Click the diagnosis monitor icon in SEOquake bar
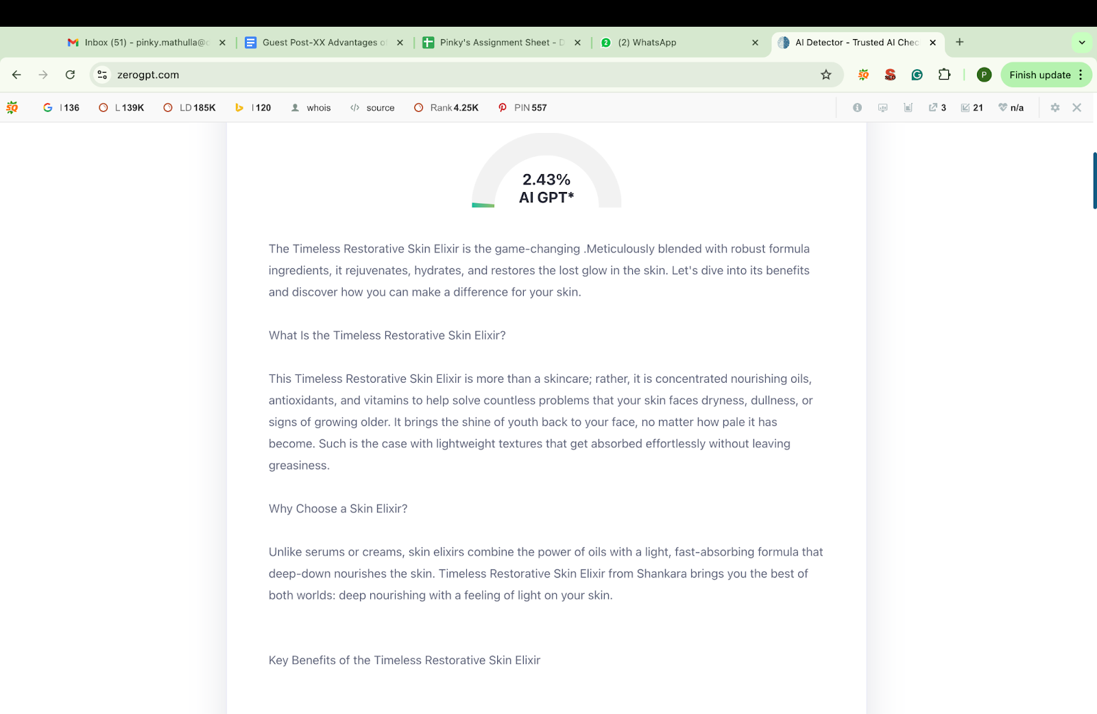Image resolution: width=1097 pixels, height=714 pixels. 883,108
